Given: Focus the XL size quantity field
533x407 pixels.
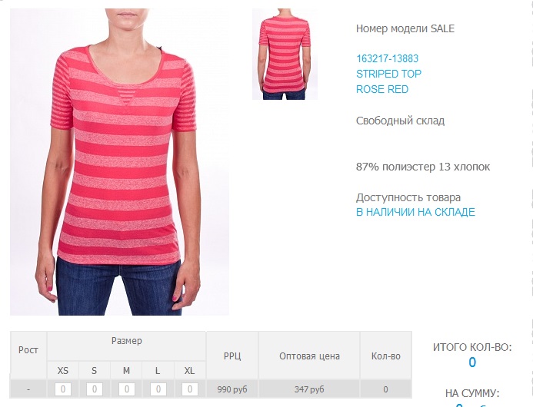Looking at the screenshot, I should click(x=190, y=389).
